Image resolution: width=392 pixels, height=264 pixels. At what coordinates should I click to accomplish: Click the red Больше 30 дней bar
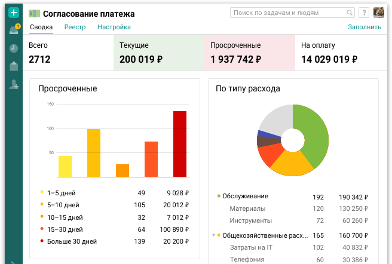point(180,143)
